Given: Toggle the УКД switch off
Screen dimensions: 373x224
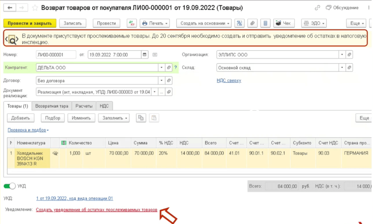Looking at the screenshot, I should point(10,186).
